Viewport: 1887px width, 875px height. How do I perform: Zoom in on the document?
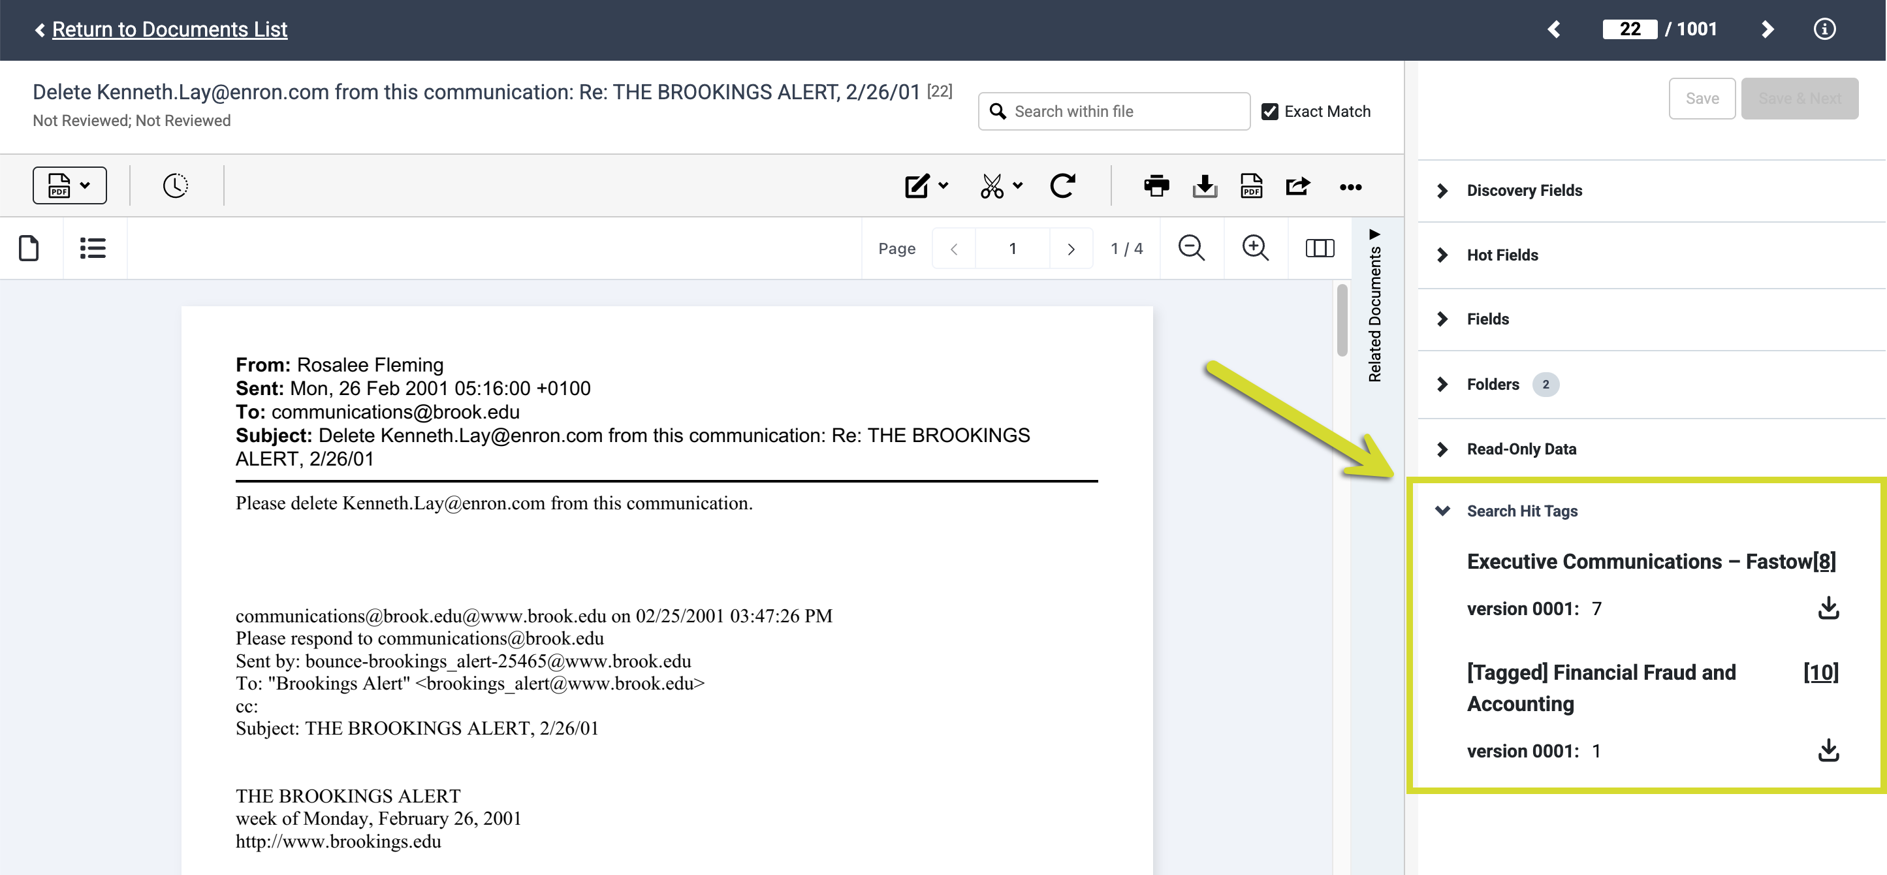point(1255,248)
